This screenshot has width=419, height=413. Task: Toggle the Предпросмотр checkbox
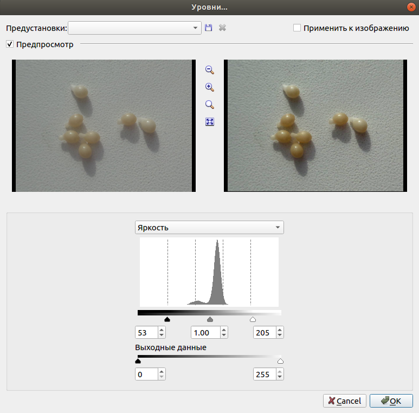10,44
